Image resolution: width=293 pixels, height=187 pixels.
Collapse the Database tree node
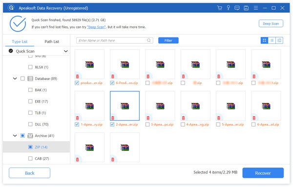[x=15, y=79]
